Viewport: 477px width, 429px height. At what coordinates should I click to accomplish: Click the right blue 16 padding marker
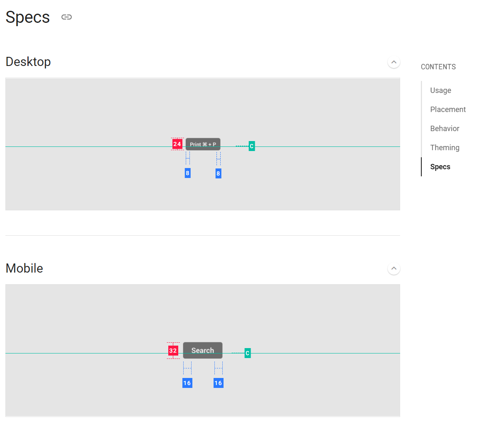click(x=218, y=383)
